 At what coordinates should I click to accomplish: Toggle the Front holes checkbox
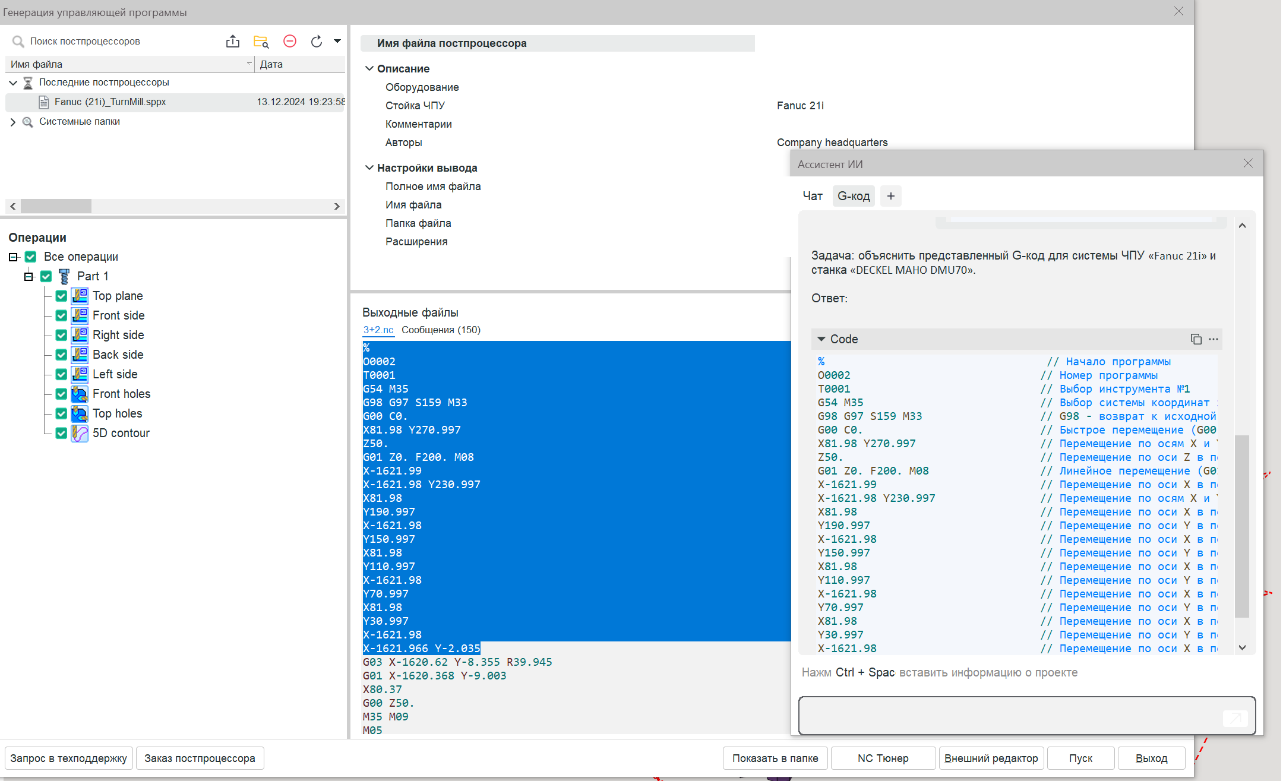(61, 394)
